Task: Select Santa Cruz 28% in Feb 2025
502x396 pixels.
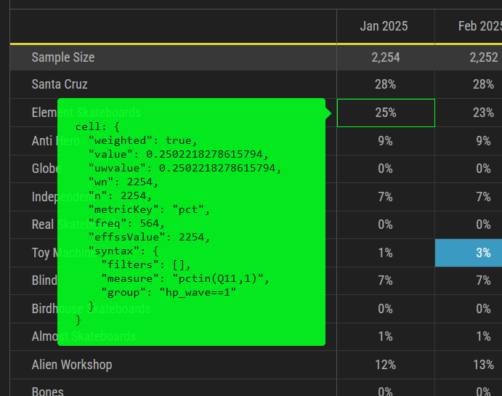Action: click(483, 84)
